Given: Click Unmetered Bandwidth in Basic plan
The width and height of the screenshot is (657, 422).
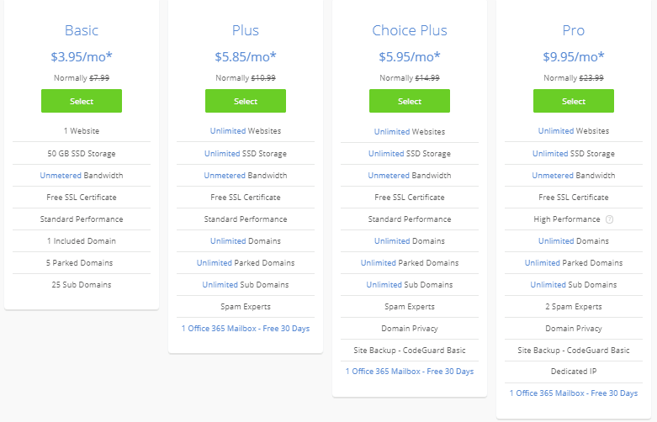Looking at the screenshot, I should [x=82, y=176].
